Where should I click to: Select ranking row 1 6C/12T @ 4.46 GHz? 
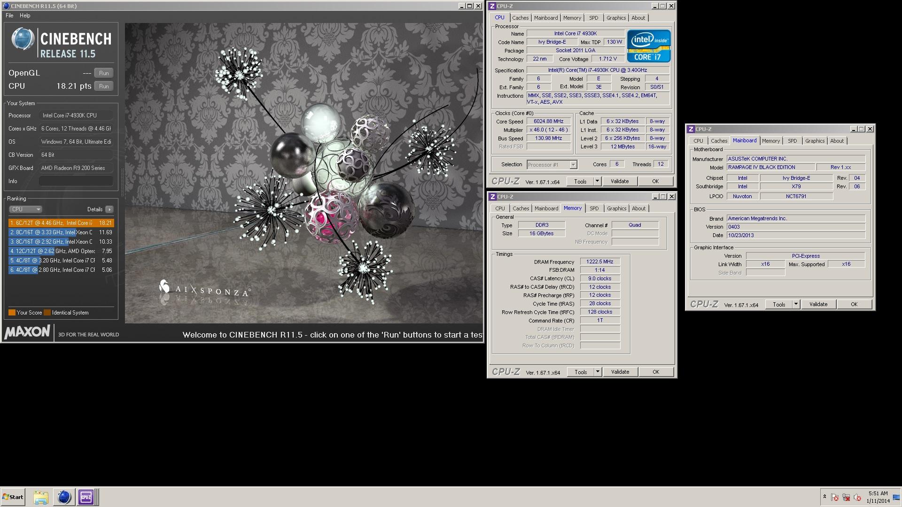tap(61, 223)
